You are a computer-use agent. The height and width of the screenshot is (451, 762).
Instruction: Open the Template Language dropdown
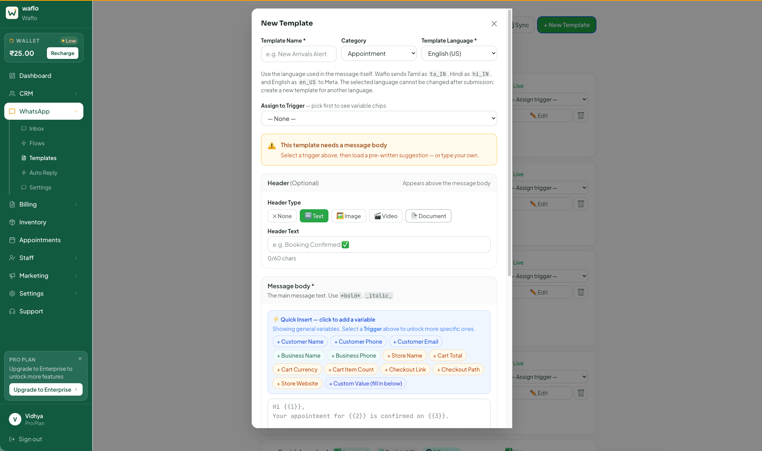pyautogui.click(x=459, y=53)
